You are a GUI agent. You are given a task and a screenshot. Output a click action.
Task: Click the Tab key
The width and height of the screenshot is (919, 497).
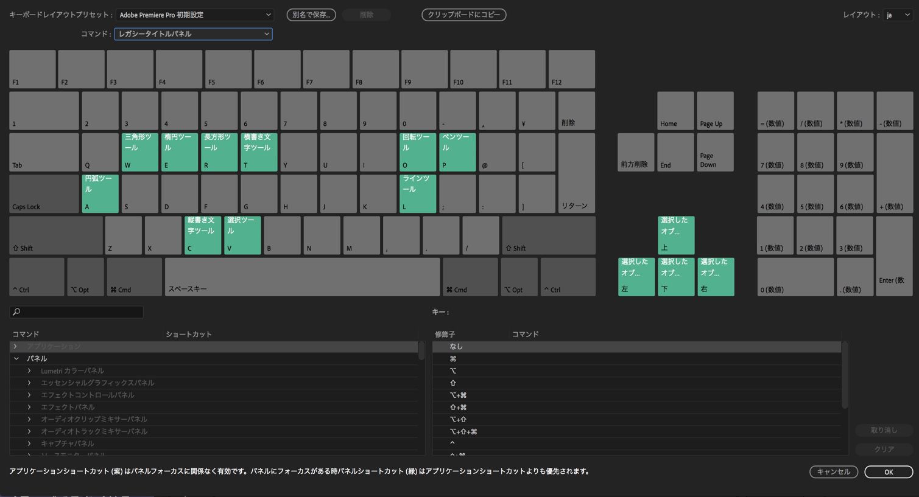click(x=44, y=152)
